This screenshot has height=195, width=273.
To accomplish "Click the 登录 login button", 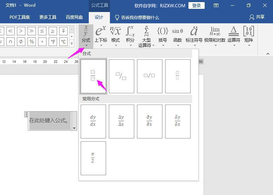I will pyautogui.click(x=196, y=5).
